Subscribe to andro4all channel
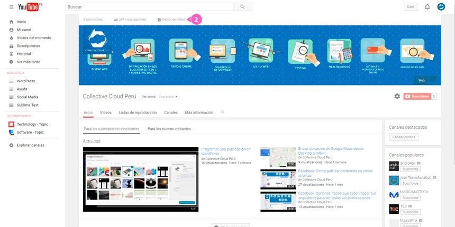This screenshot has width=455, height=227. (x=411, y=169)
